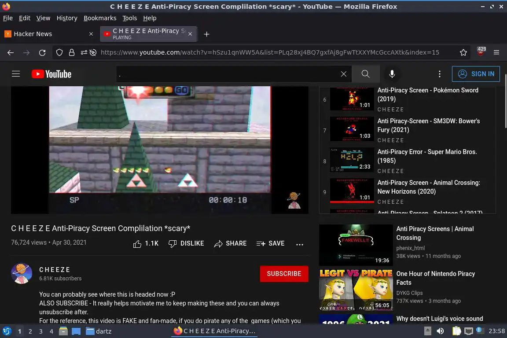
Task: Open the YouTube guide hamburger menu
Action: pos(16,74)
